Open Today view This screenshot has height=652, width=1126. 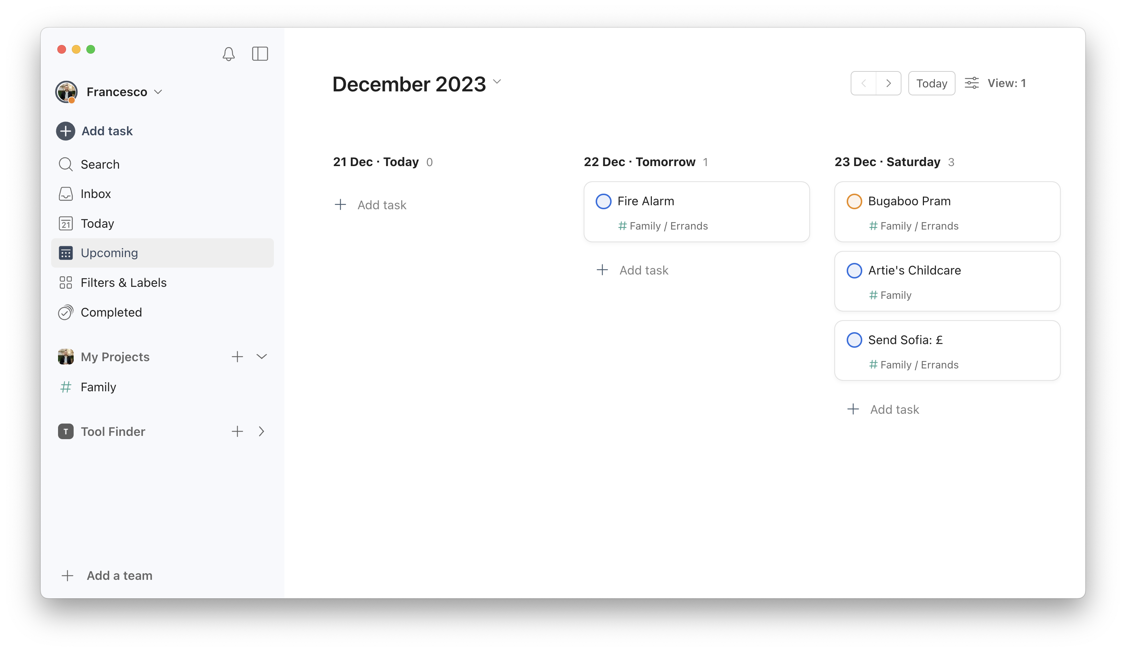point(97,223)
